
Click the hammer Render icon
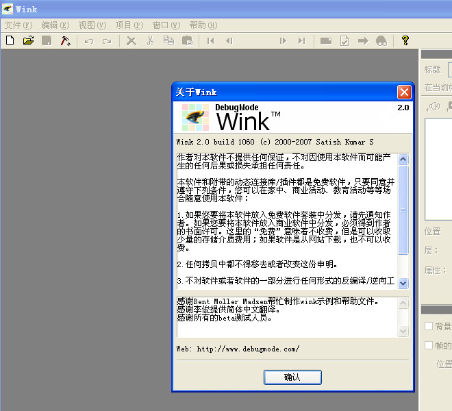[66, 40]
